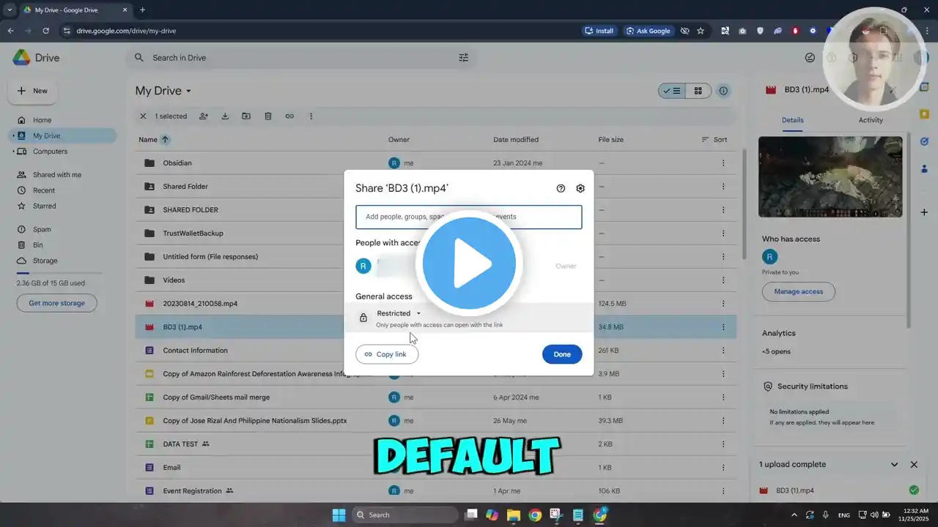Open search filter options icon
938x527 pixels.
(x=463, y=58)
